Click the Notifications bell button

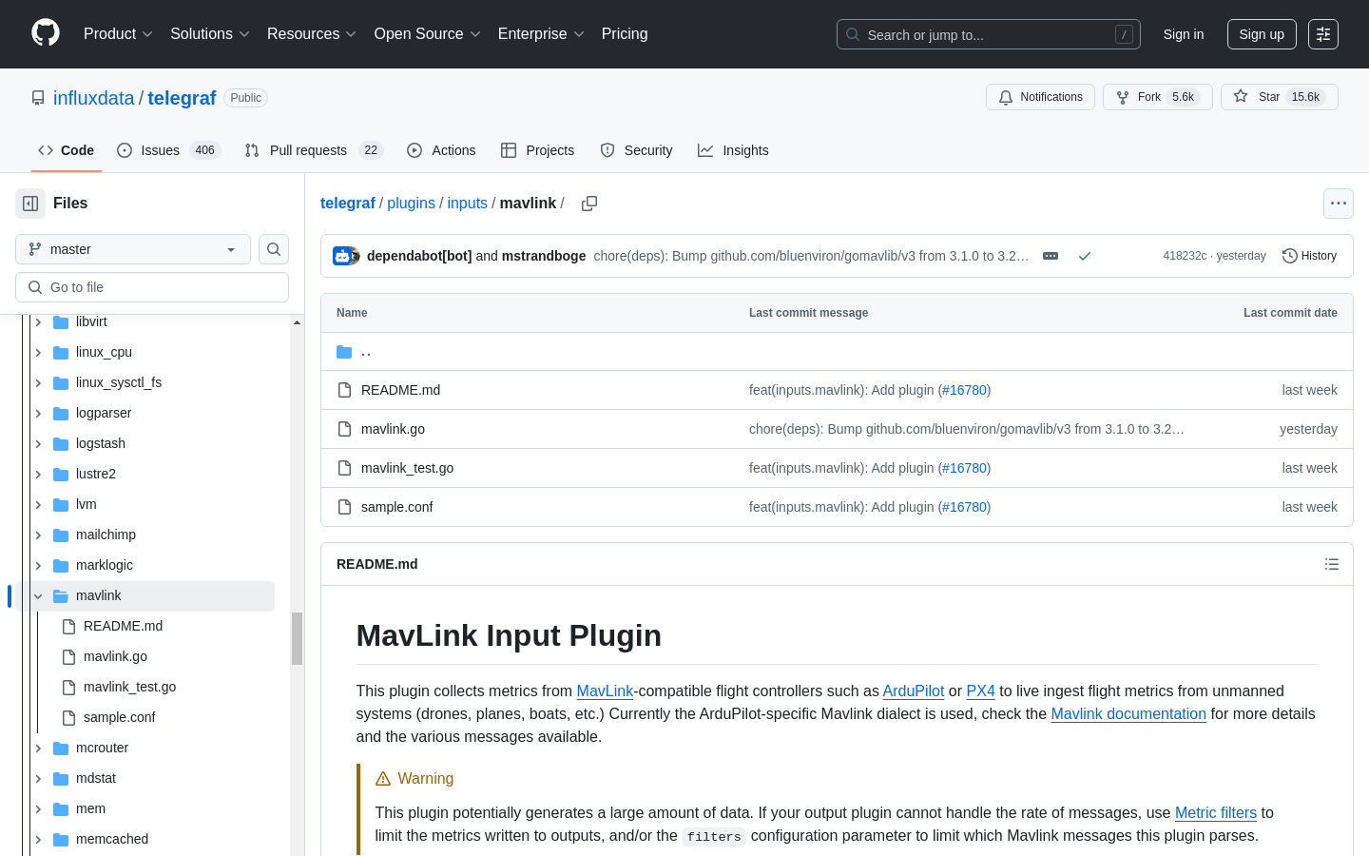tap(1041, 97)
